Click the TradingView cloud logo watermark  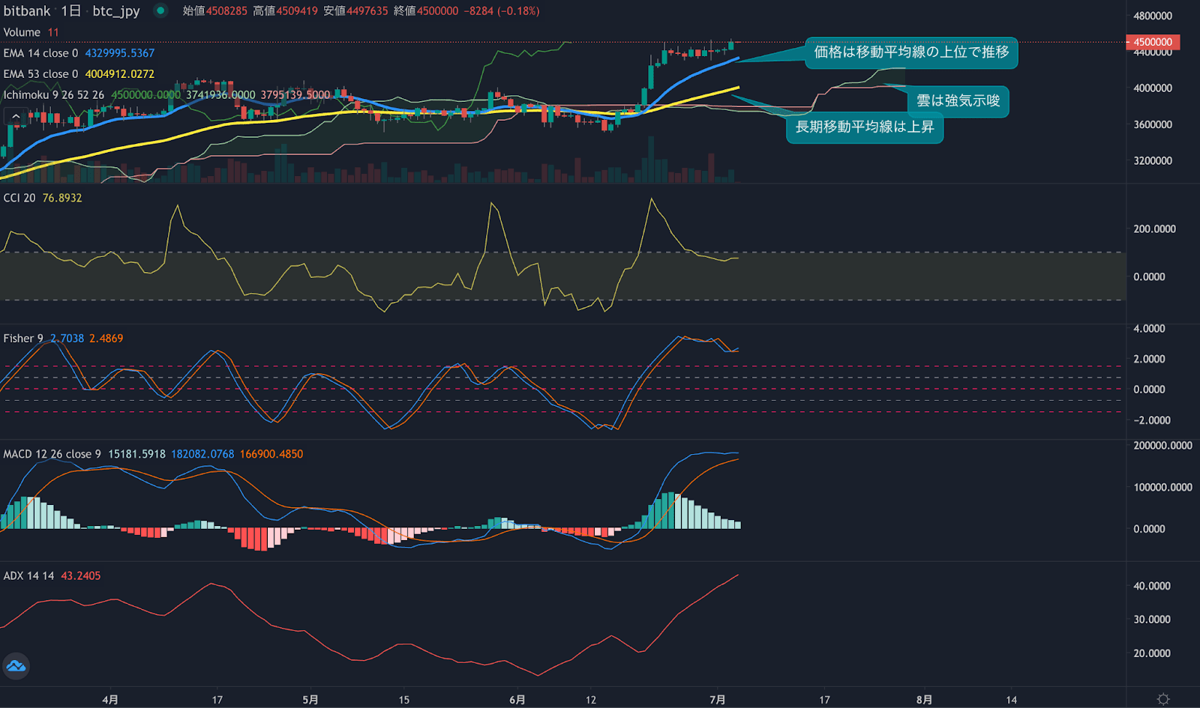tap(16, 665)
